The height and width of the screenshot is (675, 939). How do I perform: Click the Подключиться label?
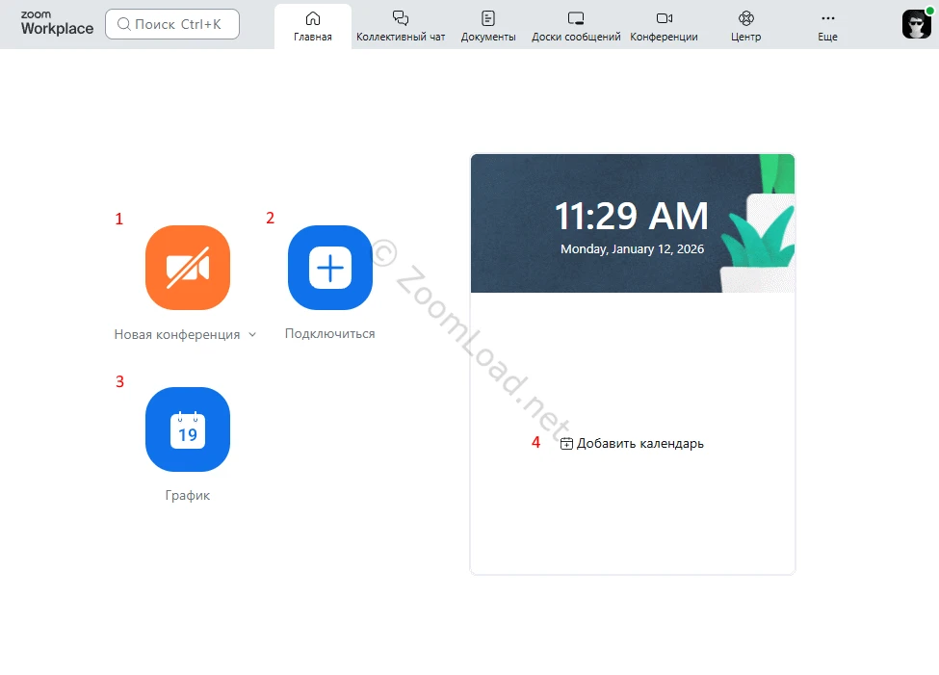[x=330, y=333]
